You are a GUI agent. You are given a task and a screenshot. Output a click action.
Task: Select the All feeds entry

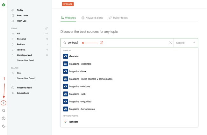[x=18, y=34]
